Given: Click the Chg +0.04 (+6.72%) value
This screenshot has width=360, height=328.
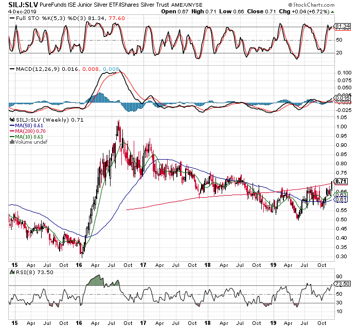Looking at the screenshot, I should [304, 11].
